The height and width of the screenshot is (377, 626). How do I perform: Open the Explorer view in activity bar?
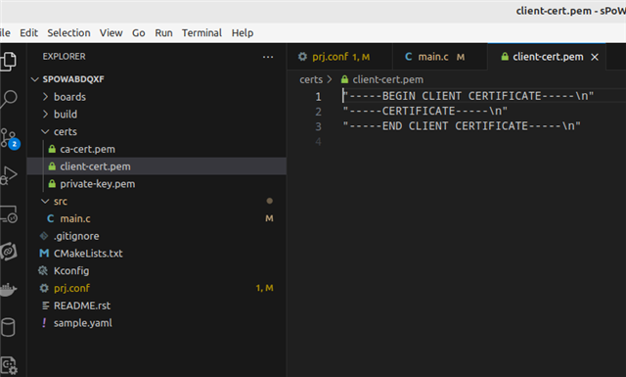click(x=8, y=62)
